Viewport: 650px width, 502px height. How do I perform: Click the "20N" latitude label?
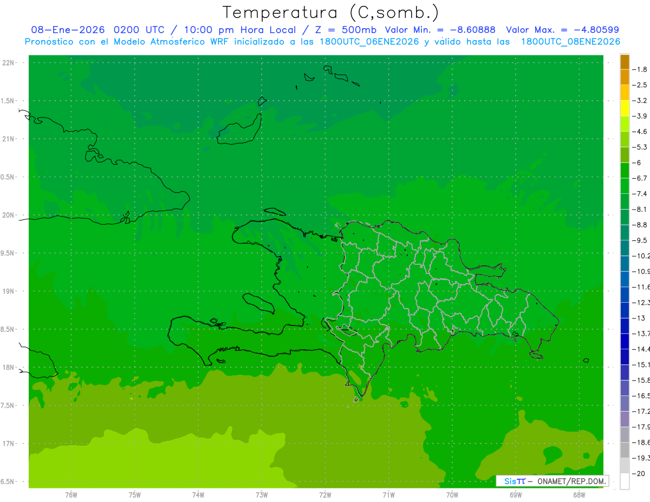(x=9, y=216)
